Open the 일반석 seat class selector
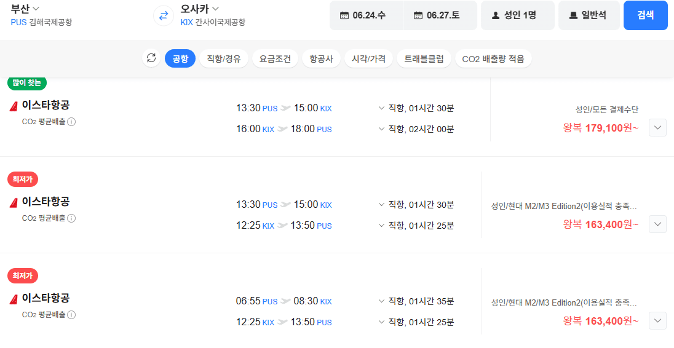This screenshot has height=348, width=674. pyautogui.click(x=589, y=15)
